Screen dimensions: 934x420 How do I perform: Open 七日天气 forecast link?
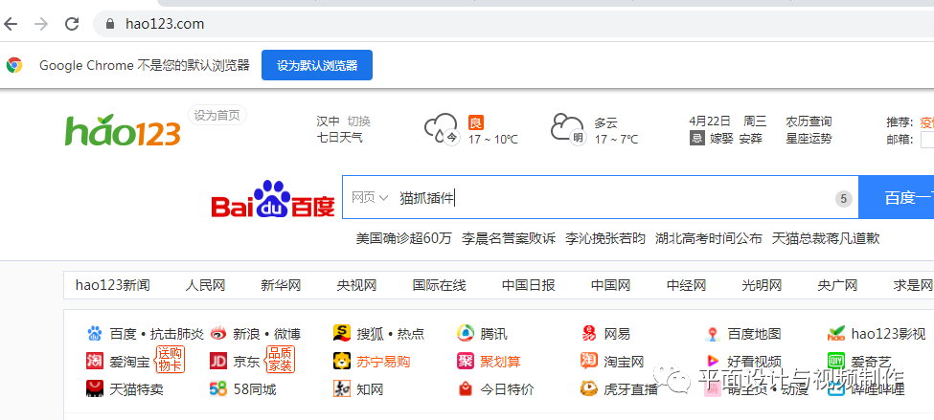(339, 139)
